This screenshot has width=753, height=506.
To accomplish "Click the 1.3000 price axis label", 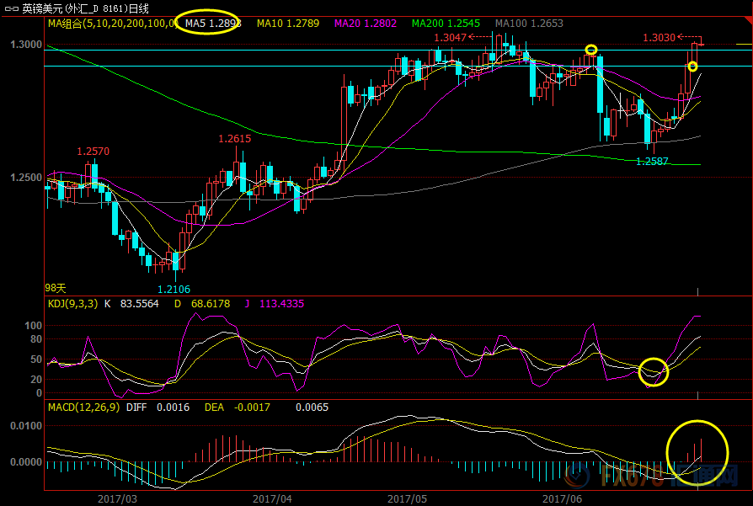I will pyautogui.click(x=26, y=44).
